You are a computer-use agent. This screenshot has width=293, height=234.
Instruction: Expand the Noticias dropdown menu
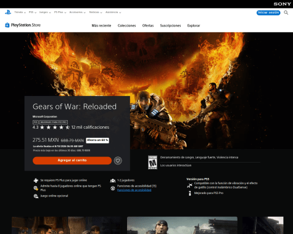tap(96, 12)
